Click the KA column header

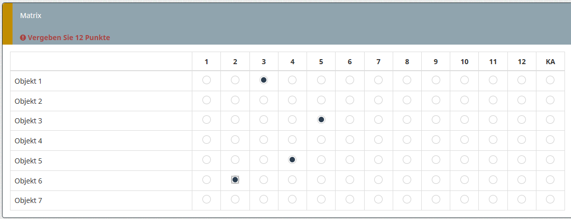[550, 62]
